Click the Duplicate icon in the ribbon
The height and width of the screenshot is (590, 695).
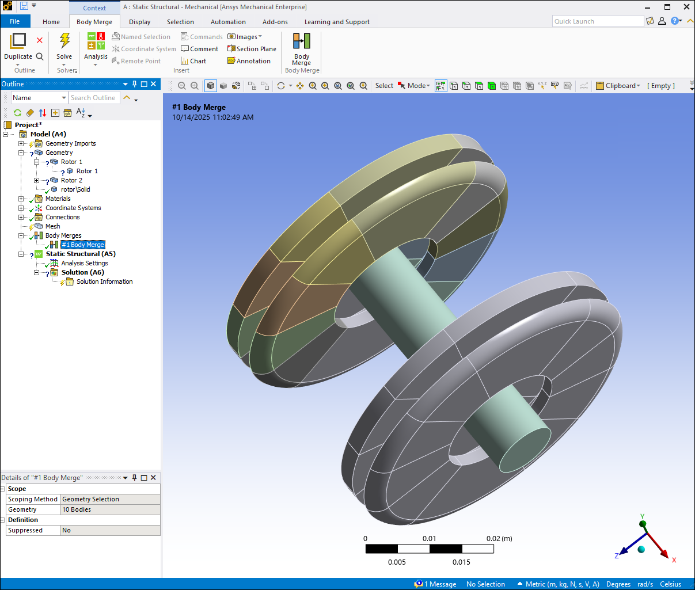(18, 41)
